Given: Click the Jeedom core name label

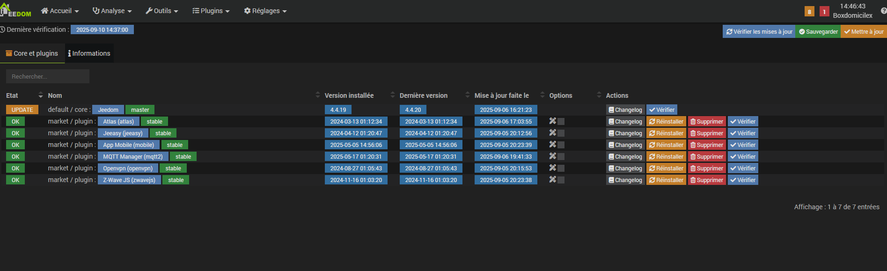Looking at the screenshot, I should click(x=108, y=110).
